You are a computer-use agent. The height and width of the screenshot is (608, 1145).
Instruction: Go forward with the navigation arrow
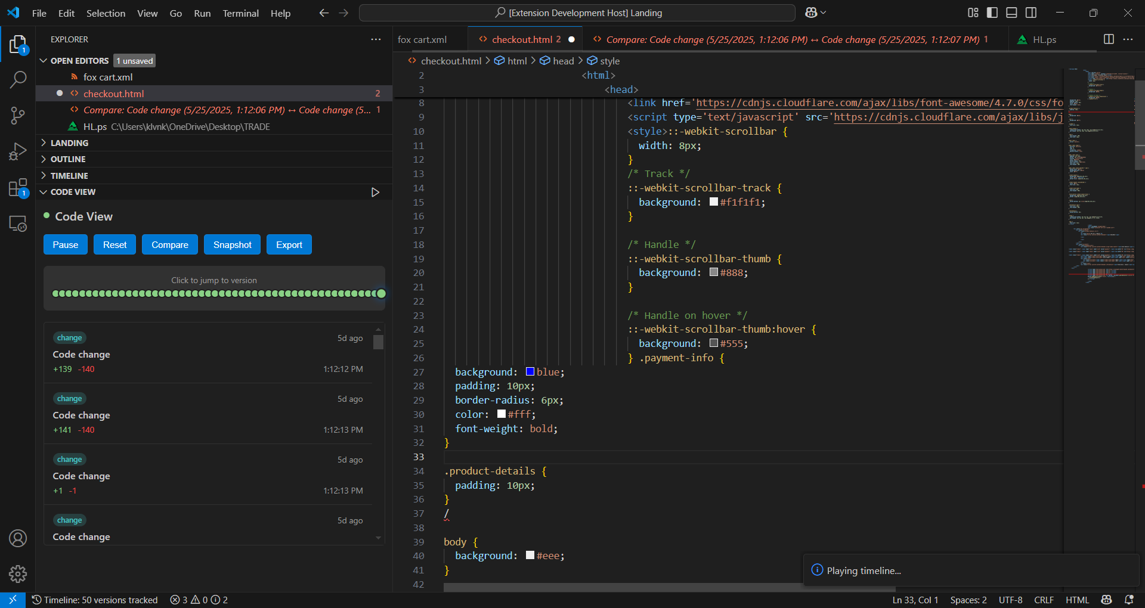click(x=343, y=13)
